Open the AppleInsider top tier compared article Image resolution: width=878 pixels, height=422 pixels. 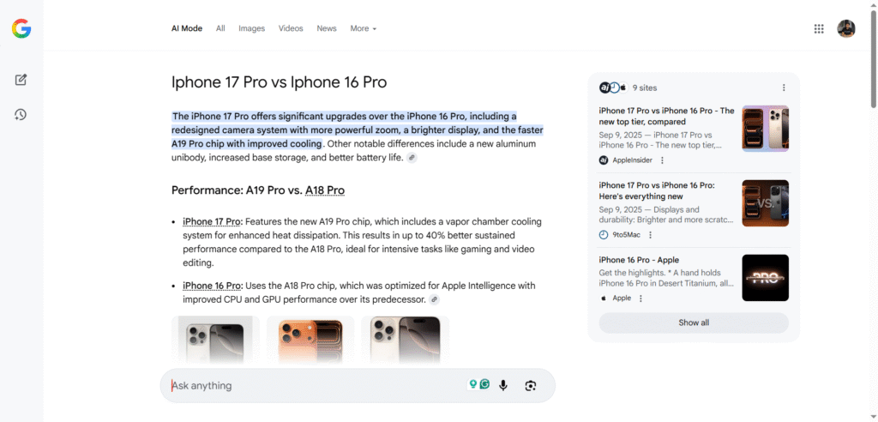pyautogui.click(x=666, y=116)
